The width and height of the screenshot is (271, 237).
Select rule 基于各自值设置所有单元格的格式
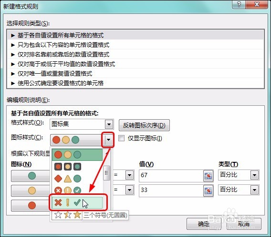135,35
